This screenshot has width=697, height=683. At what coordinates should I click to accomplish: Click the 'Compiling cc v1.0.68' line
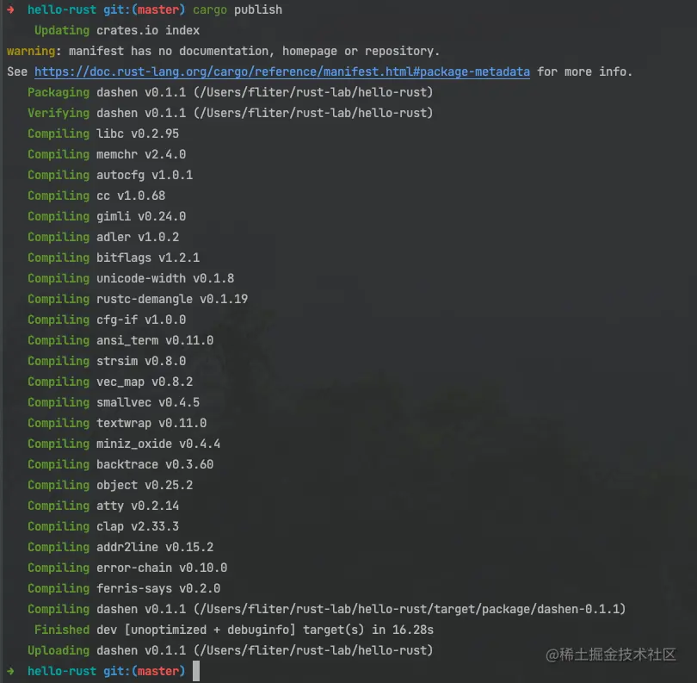(96, 196)
